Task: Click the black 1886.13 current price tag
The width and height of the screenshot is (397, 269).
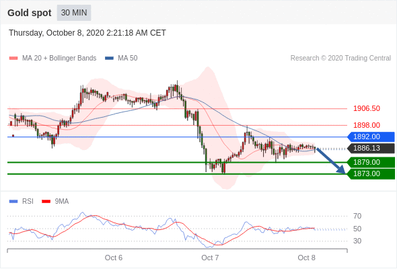Action: (371, 149)
